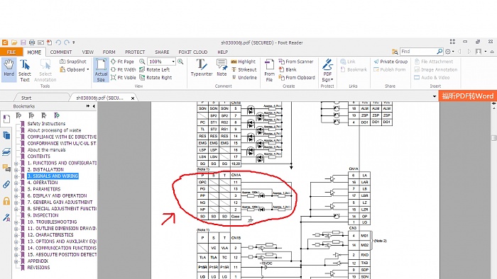This screenshot has width=497, height=279.
Task: Open the 9. INSPECTION bookmark
Action: pyautogui.click(x=43, y=215)
